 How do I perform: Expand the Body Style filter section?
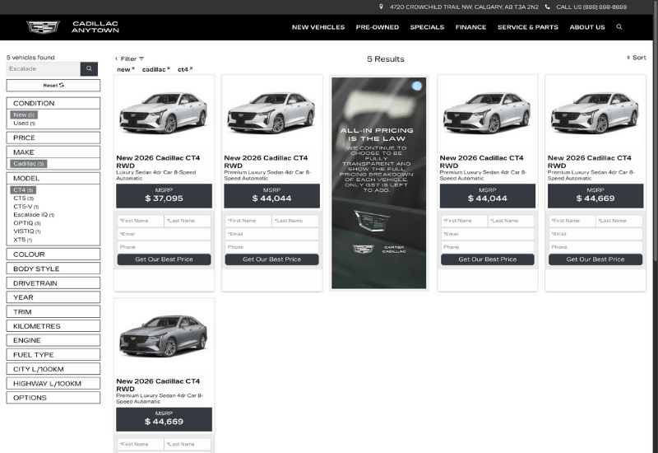(53, 269)
